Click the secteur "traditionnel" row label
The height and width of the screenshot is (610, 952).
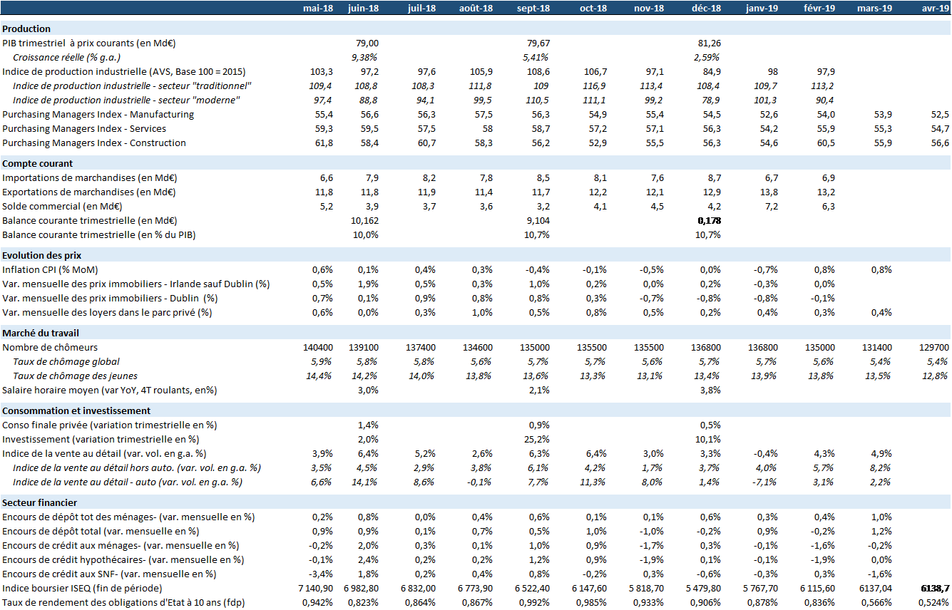(132, 86)
